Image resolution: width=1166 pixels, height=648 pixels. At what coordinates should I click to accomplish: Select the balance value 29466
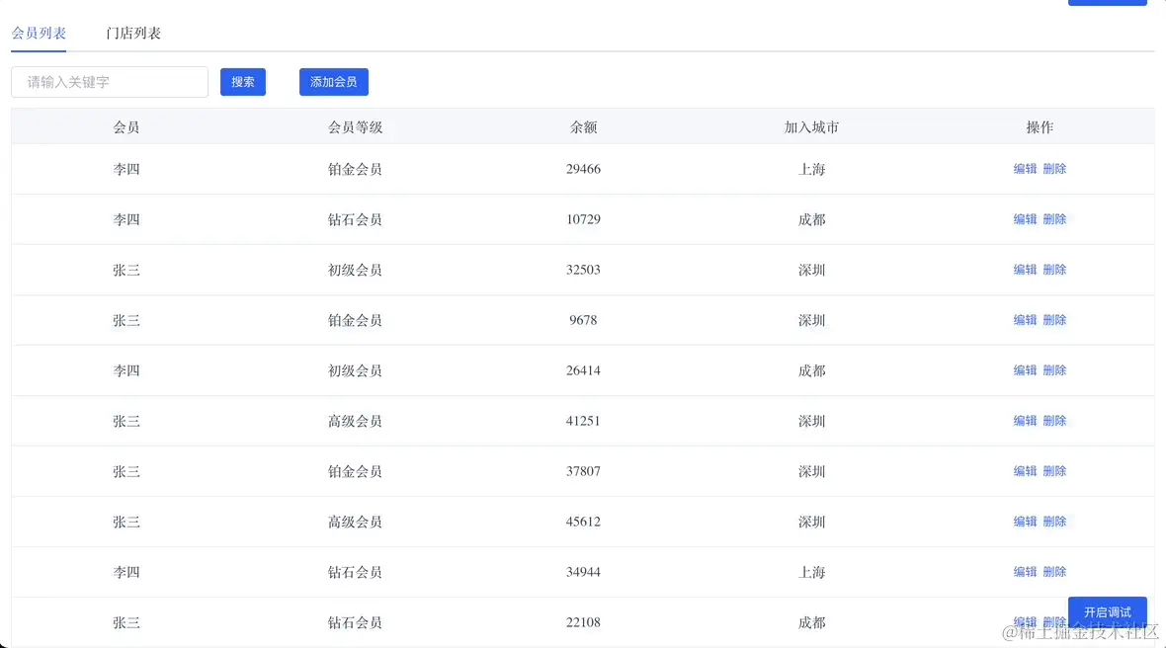click(583, 169)
